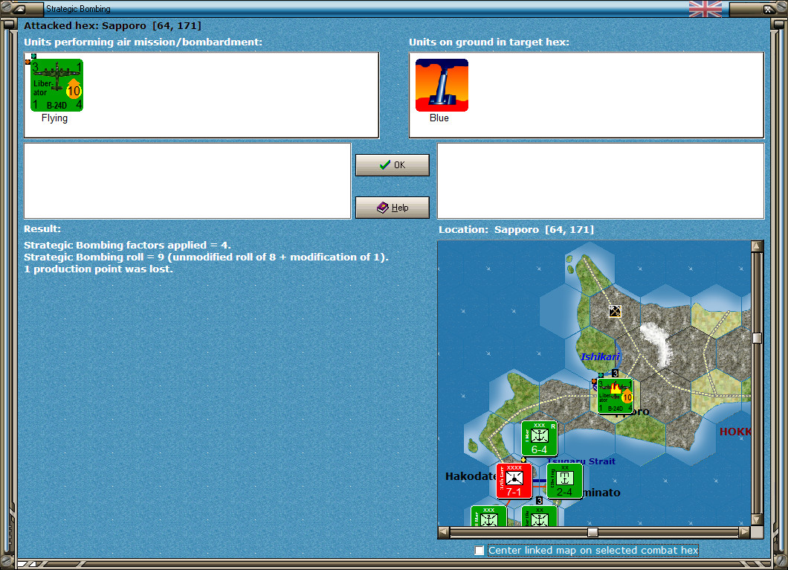Image resolution: width=788 pixels, height=570 pixels.
Task: Click the map vertical scrollbar down arrow
Action: click(x=758, y=519)
